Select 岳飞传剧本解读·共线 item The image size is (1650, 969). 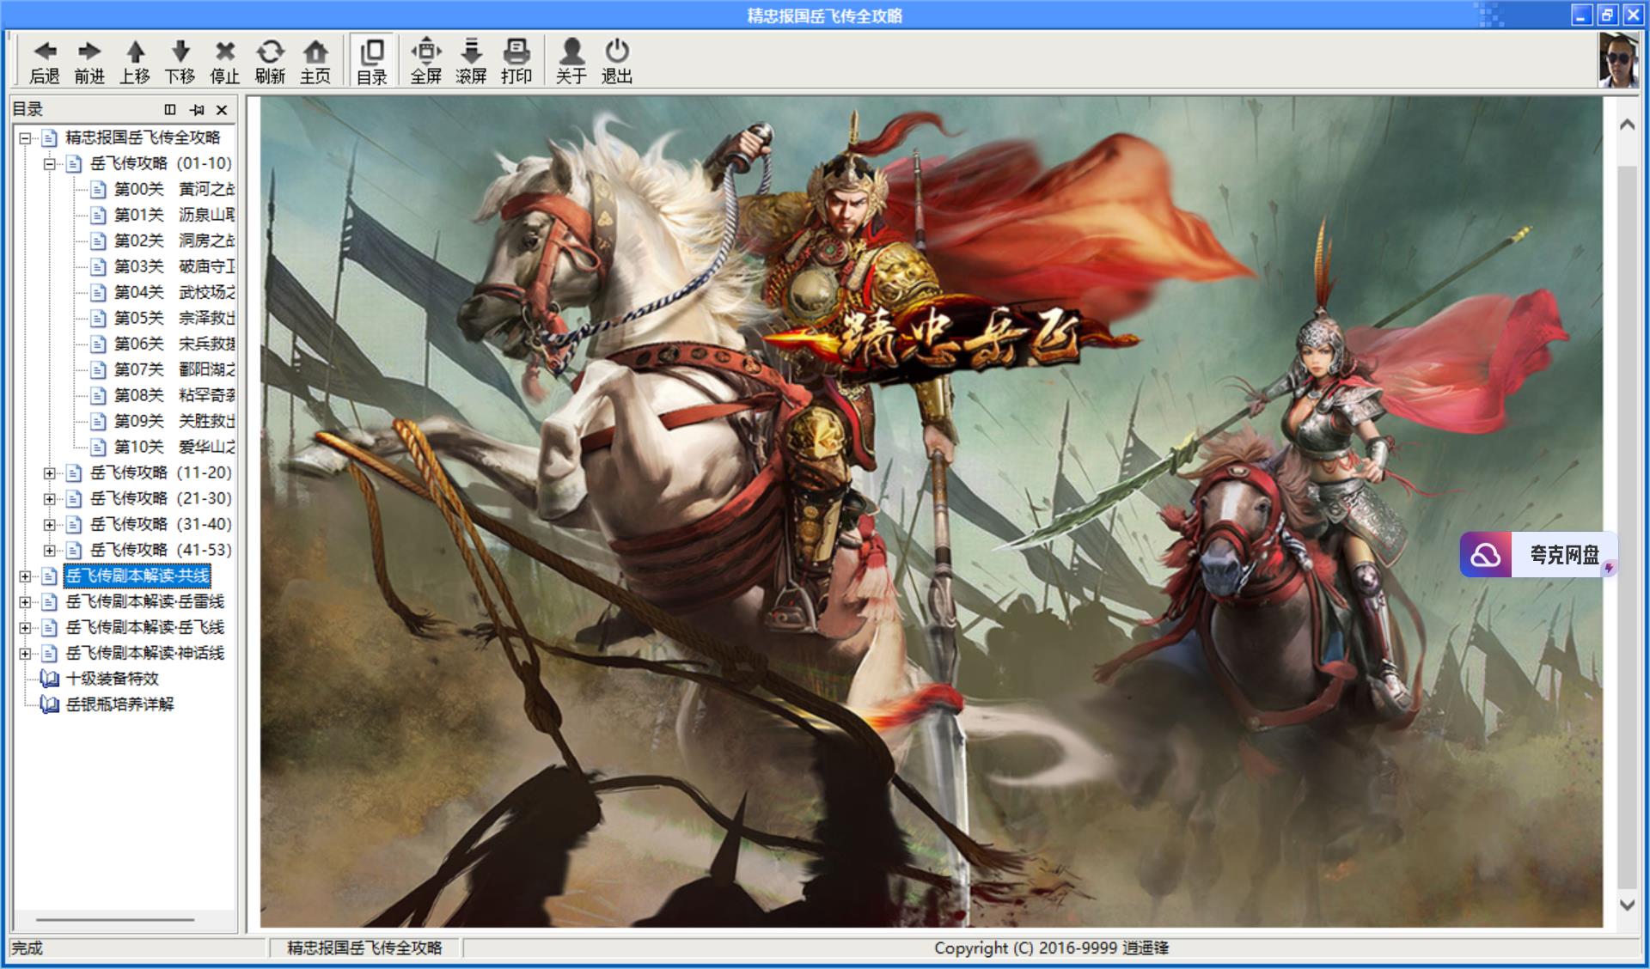click(x=137, y=576)
